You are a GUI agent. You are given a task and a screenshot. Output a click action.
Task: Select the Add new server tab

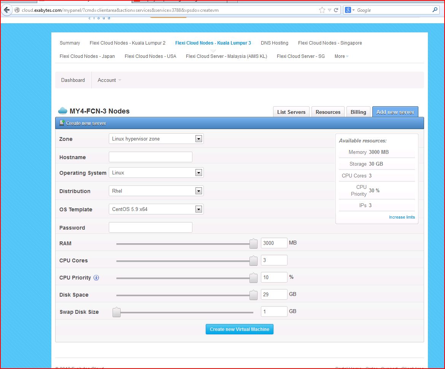click(x=395, y=112)
